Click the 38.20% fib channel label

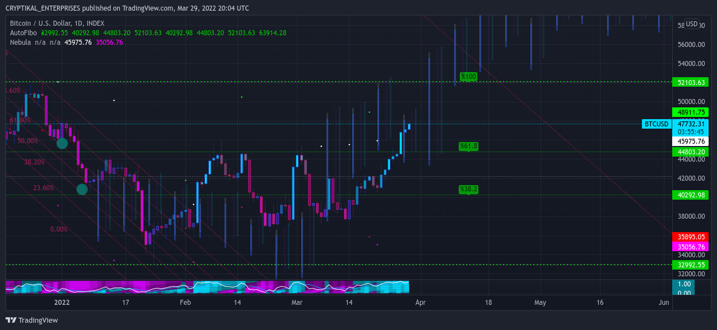[x=35, y=162]
